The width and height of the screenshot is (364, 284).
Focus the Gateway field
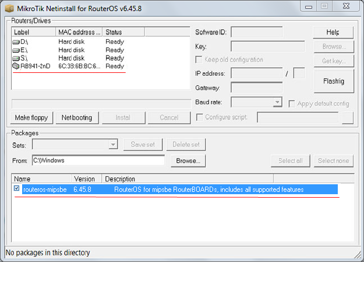click(256, 87)
